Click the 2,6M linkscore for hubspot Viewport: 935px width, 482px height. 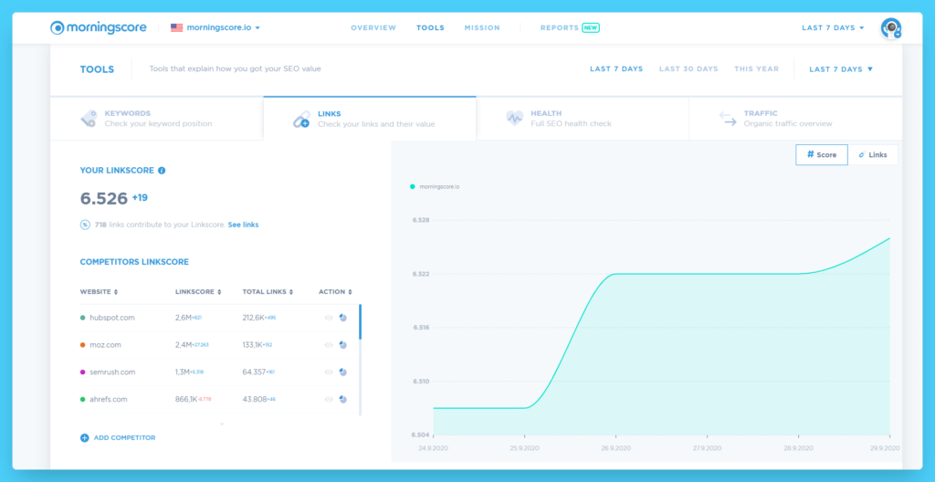click(x=183, y=318)
